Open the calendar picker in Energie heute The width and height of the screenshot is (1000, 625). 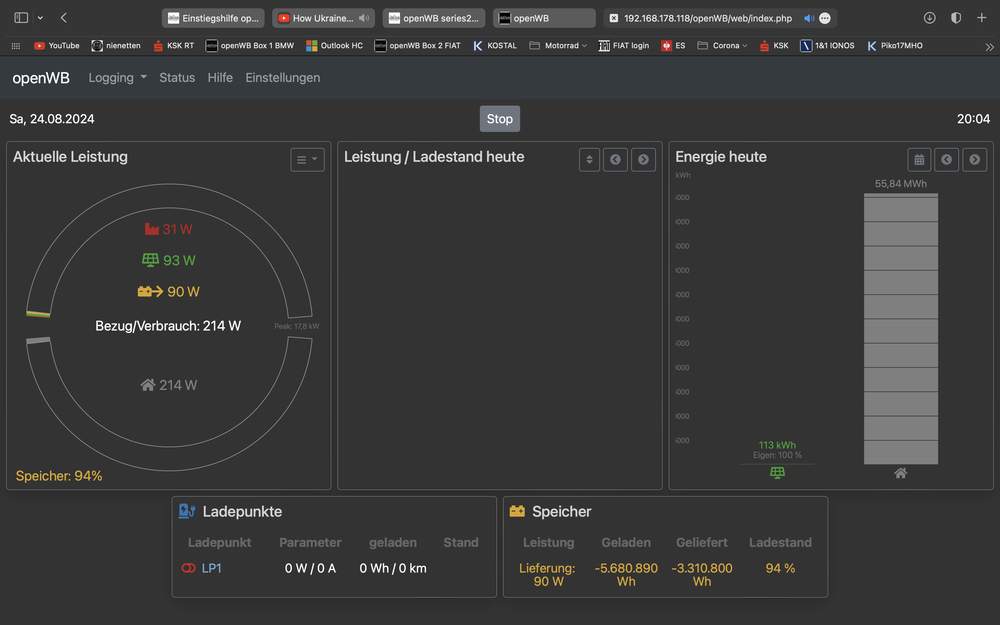[919, 160]
